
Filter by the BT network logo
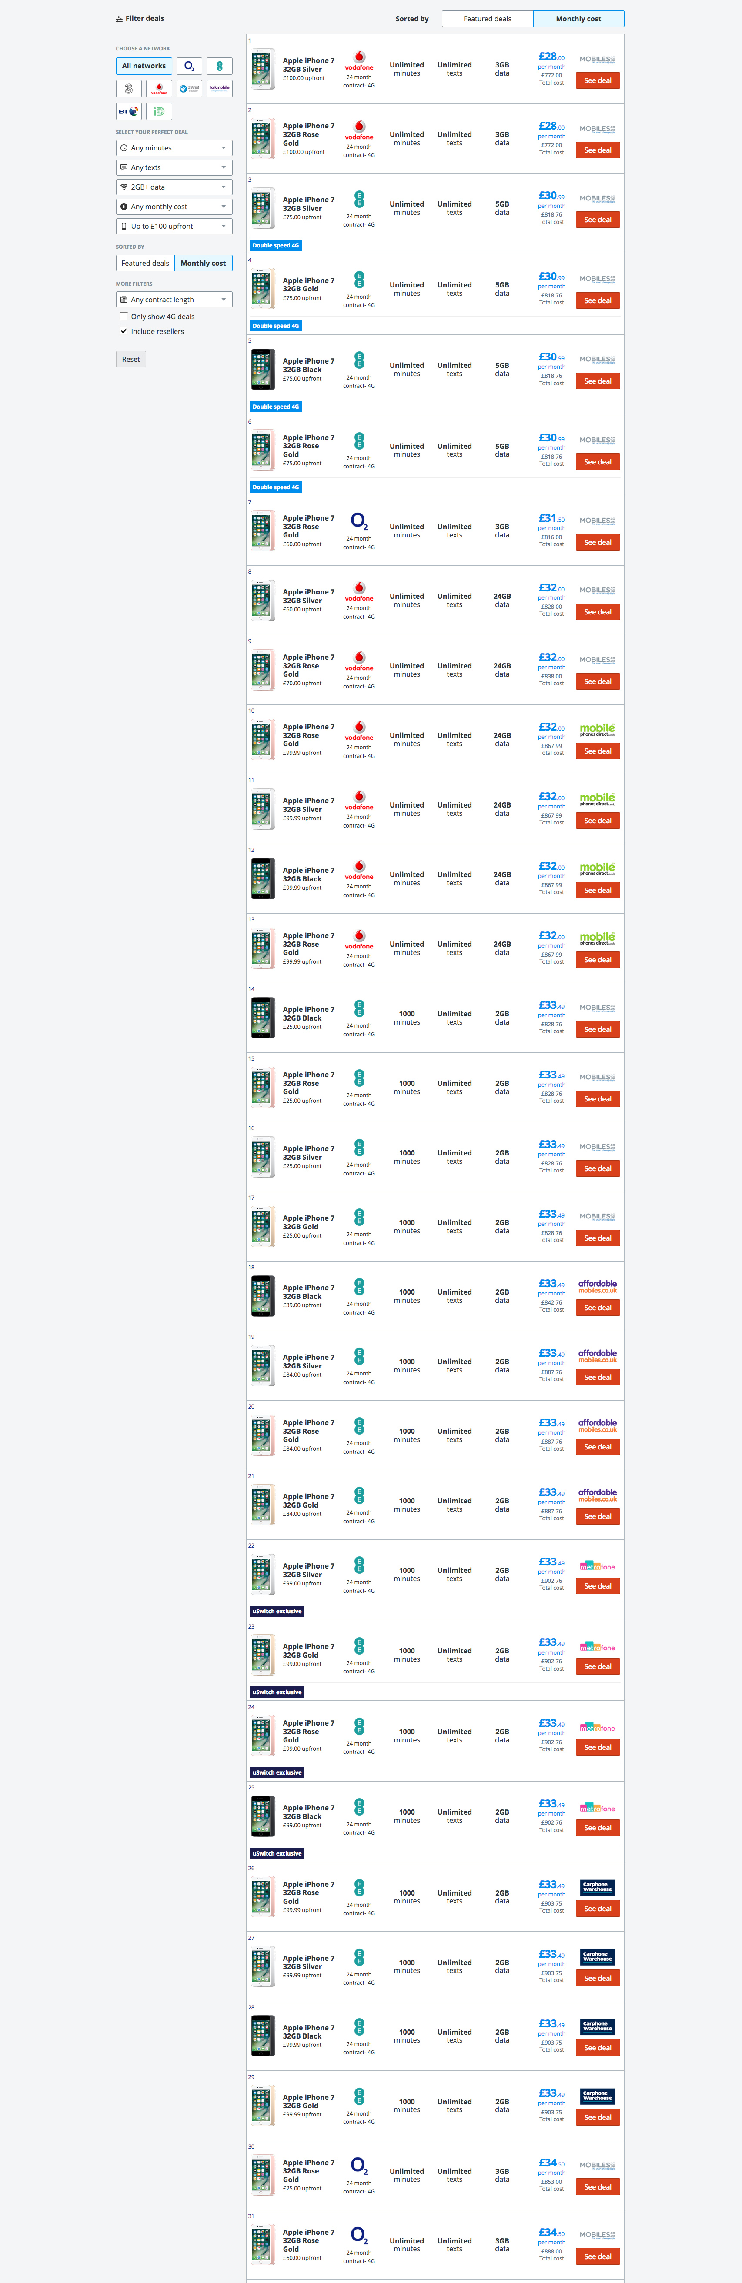tap(129, 112)
